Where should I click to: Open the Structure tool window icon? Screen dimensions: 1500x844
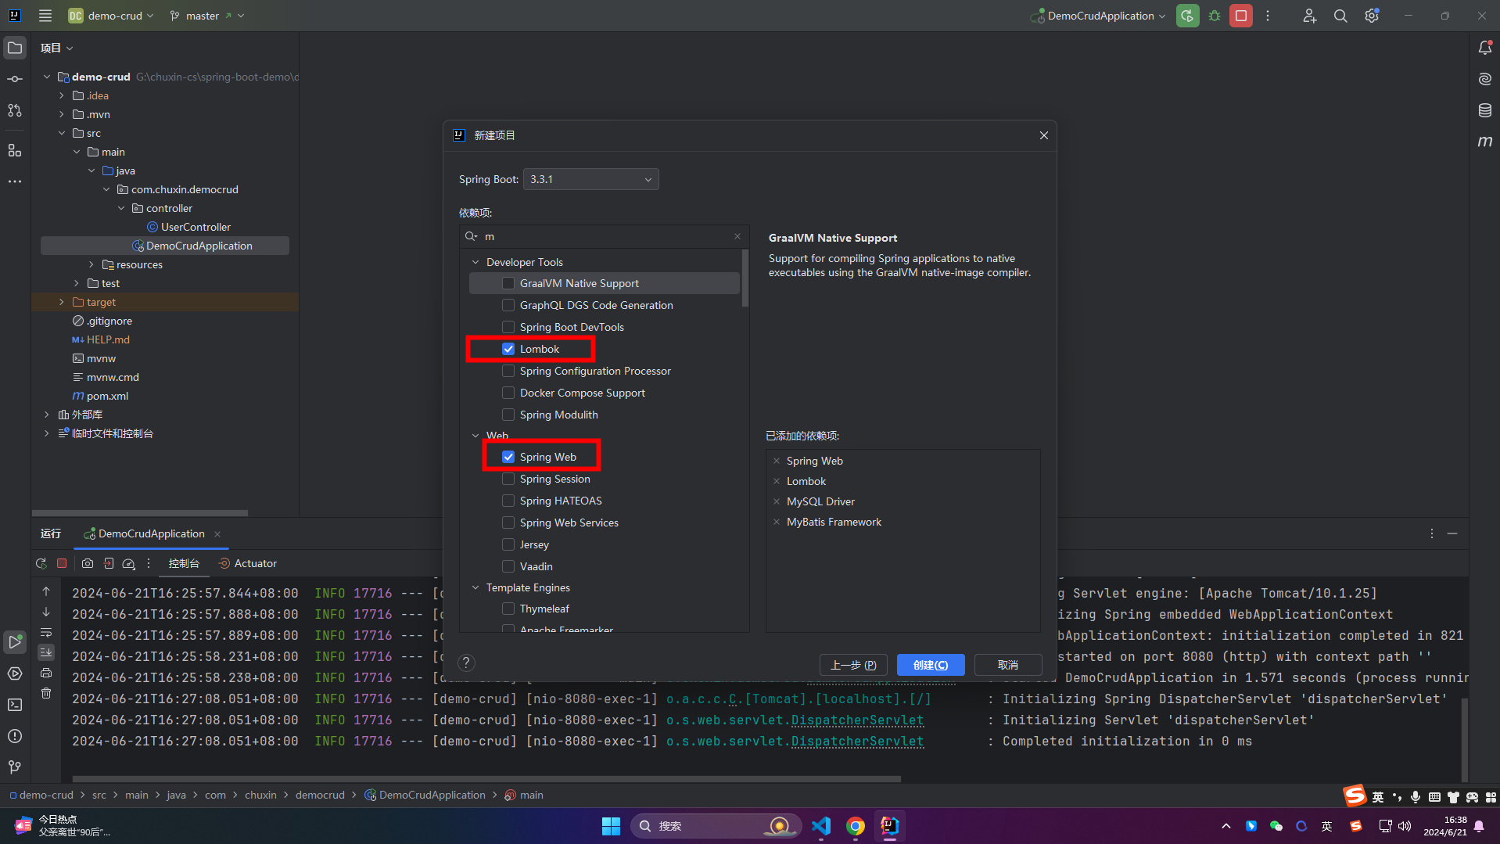point(15,150)
